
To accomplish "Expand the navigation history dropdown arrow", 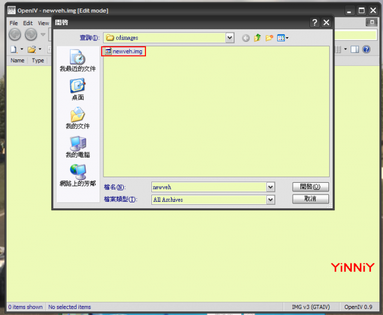I will (x=43, y=35).
